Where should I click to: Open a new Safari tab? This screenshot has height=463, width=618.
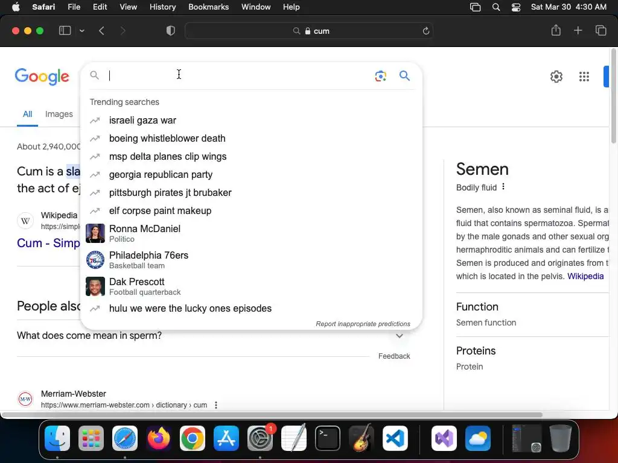click(578, 30)
